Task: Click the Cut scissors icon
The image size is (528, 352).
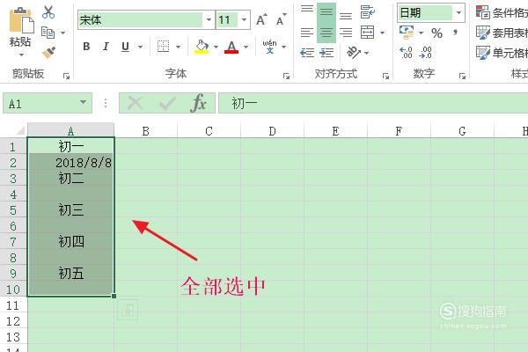Action: 48,12
